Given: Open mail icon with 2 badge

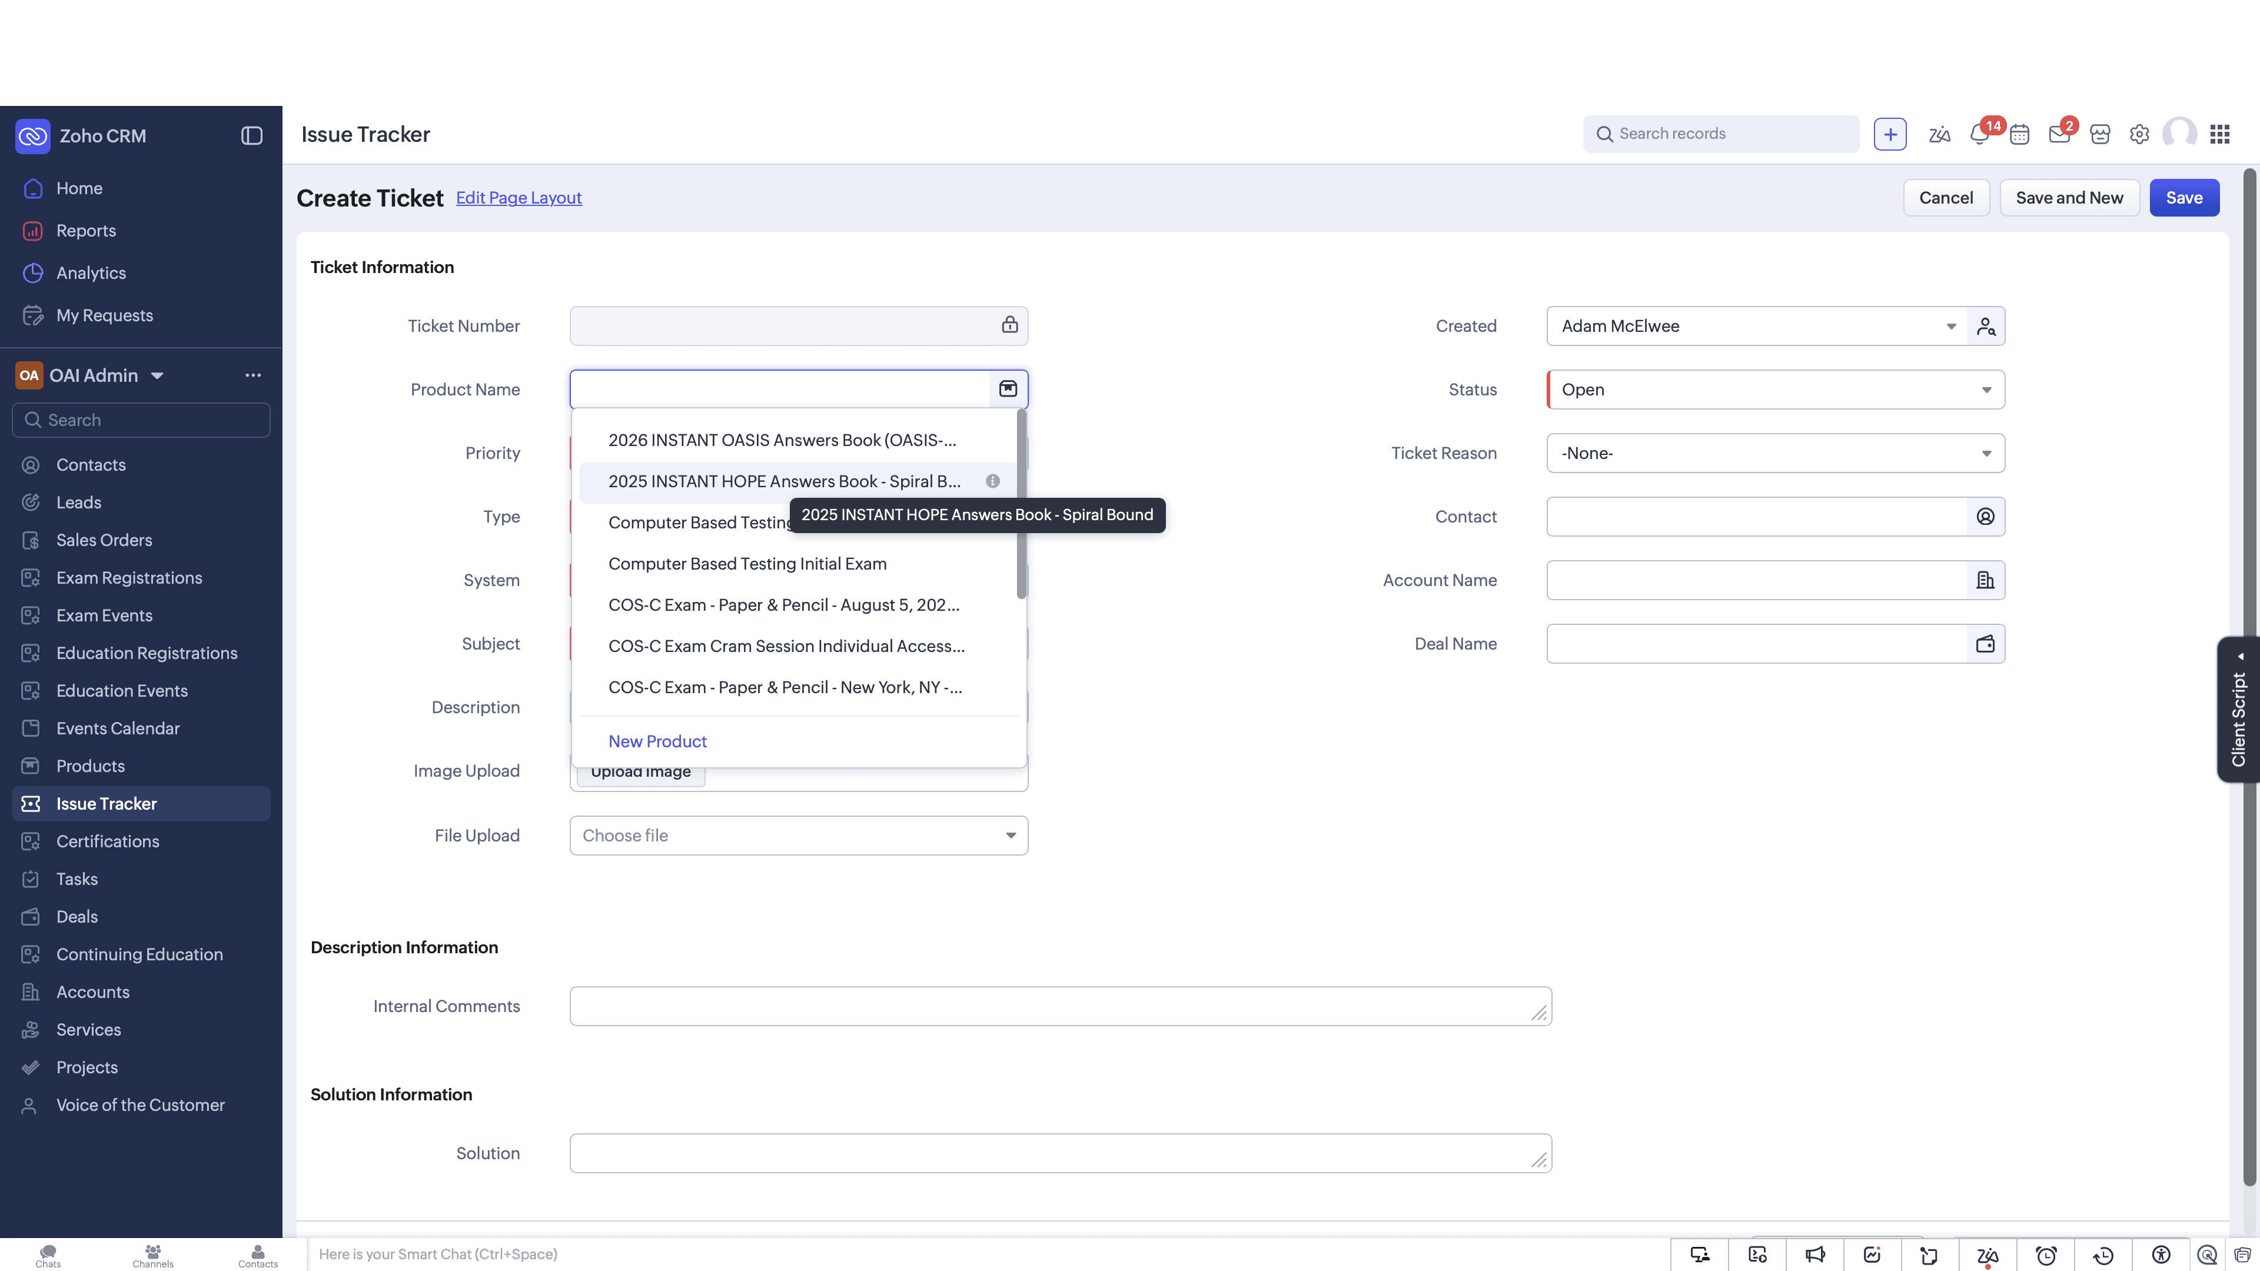Looking at the screenshot, I should pos(2060,134).
